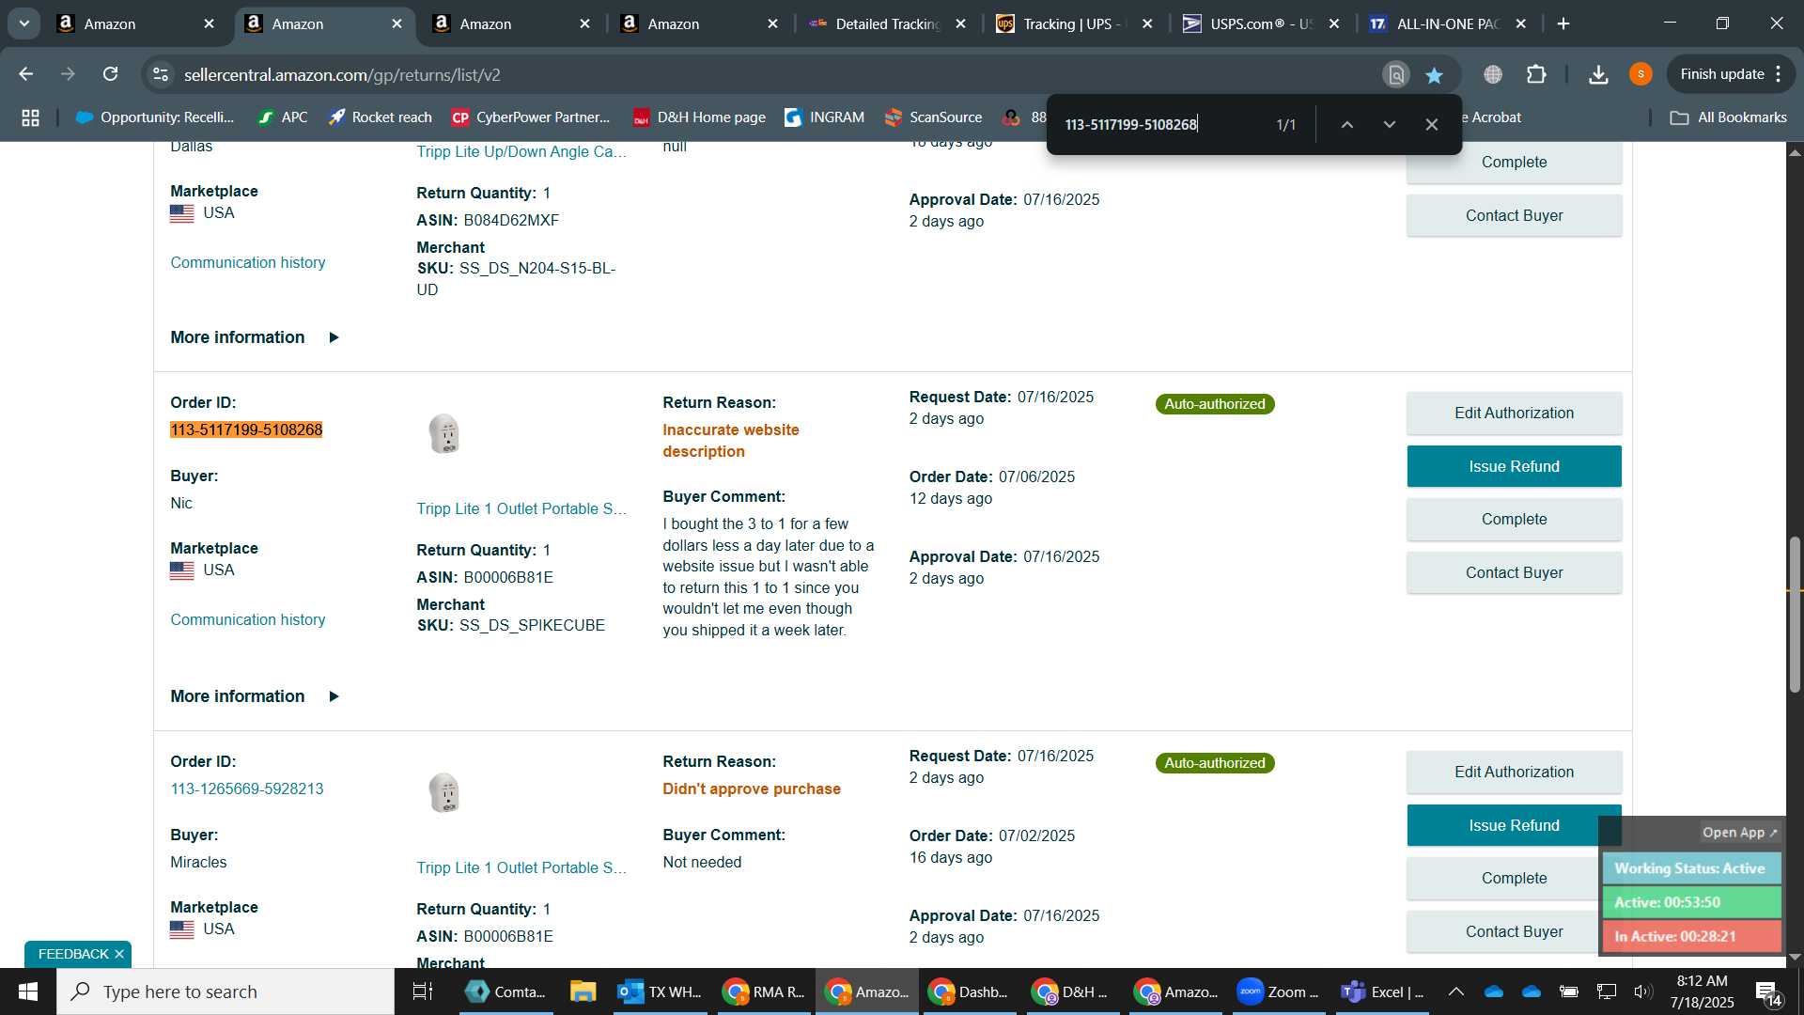The width and height of the screenshot is (1804, 1015).
Task: Open order ID 113-5117199-5108268 link
Action: click(x=246, y=429)
